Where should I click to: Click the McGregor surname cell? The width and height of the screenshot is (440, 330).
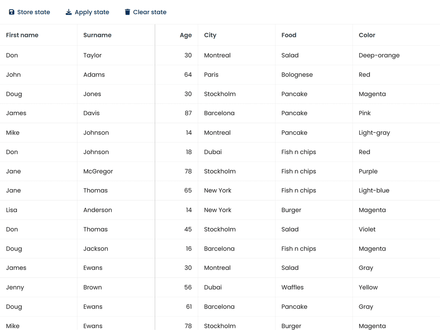tap(98, 171)
